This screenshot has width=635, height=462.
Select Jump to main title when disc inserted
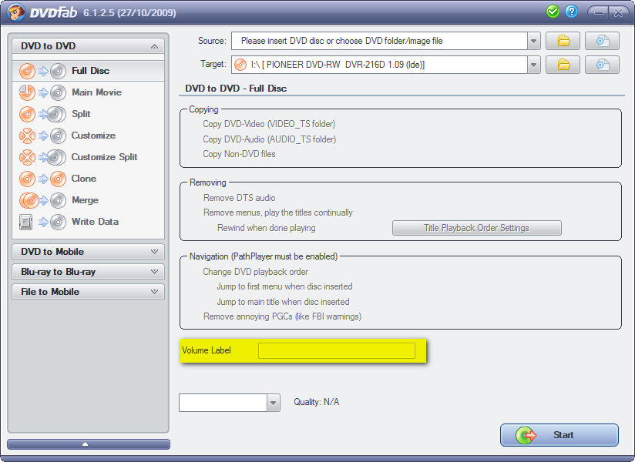[x=283, y=302]
